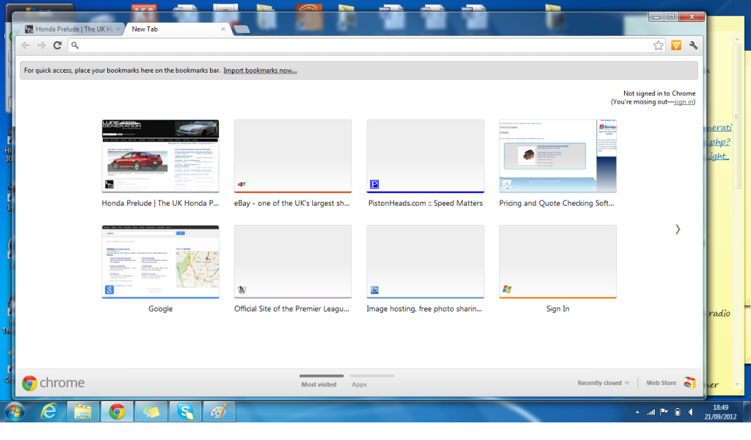The height and width of the screenshot is (440, 751).
Task: Click the Google favicon on tile
Action: pos(109,289)
